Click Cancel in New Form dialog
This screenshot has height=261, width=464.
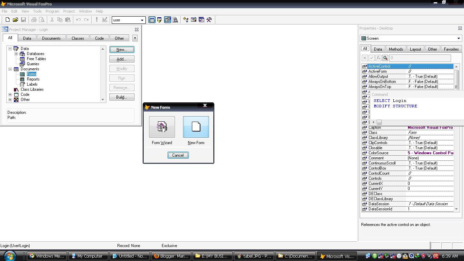pyautogui.click(x=178, y=155)
